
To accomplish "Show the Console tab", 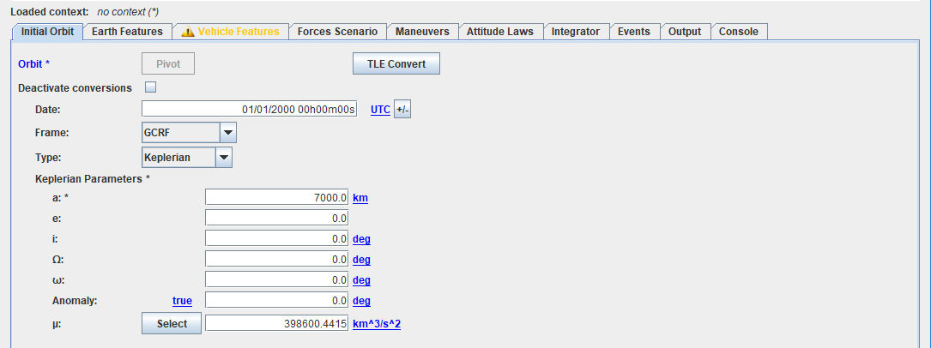I will click(x=738, y=32).
